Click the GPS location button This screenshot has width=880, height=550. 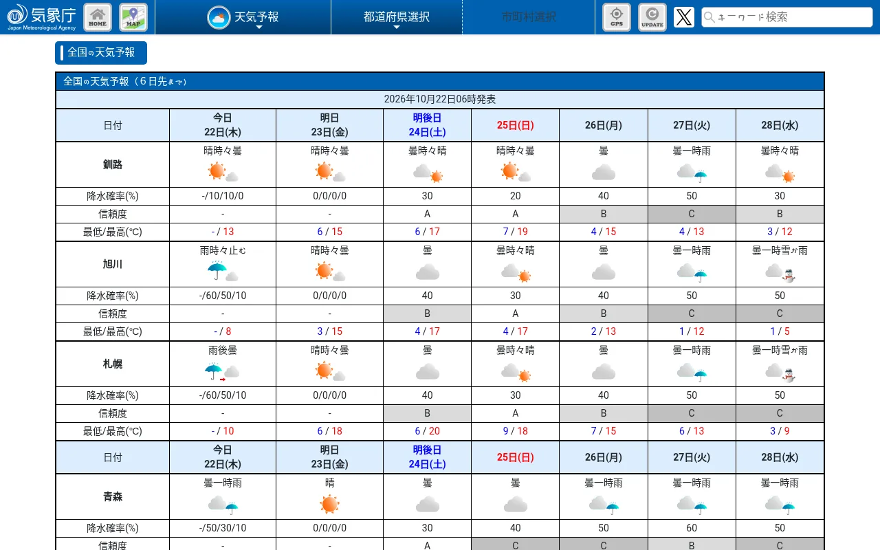pyautogui.click(x=617, y=17)
